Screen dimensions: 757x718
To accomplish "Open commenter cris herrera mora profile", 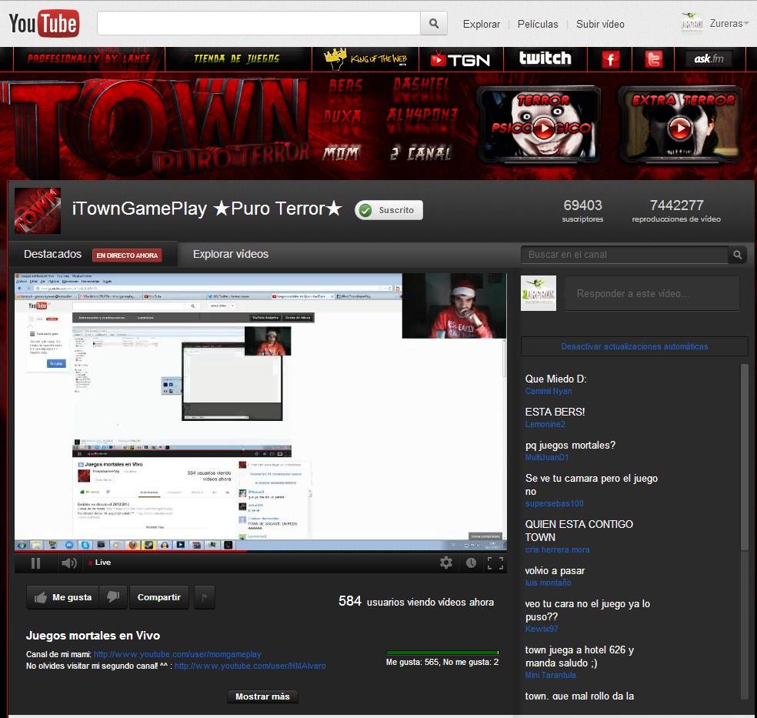I will coord(557,549).
